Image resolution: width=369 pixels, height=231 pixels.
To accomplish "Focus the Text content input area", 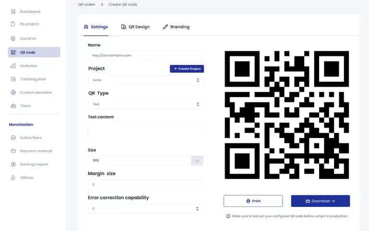I will (x=146, y=130).
